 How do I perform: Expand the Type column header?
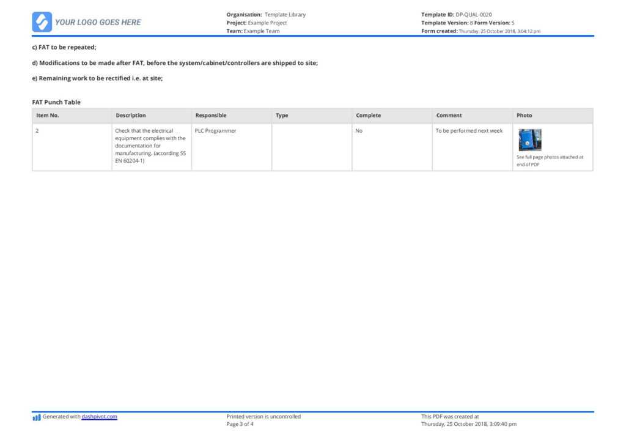click(x=282, y=115)
